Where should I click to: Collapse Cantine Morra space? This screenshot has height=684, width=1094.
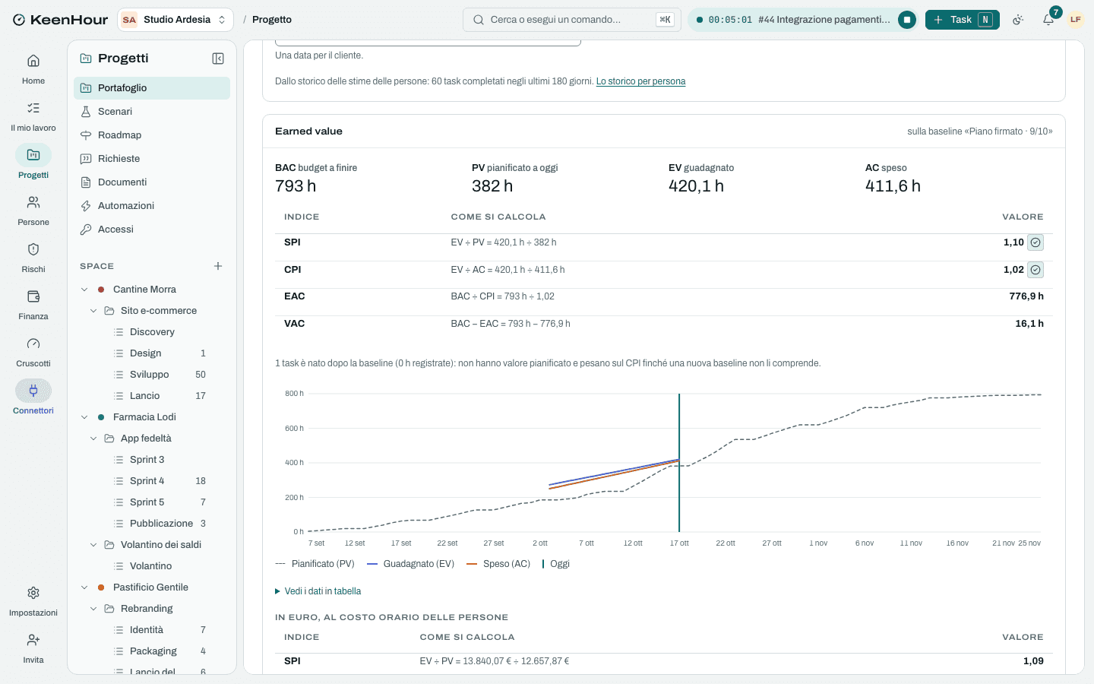84,290
